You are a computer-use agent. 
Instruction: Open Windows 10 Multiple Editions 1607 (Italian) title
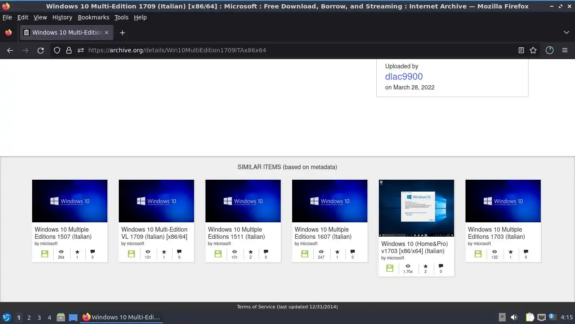pyautogui.click(x=323, y=233)
